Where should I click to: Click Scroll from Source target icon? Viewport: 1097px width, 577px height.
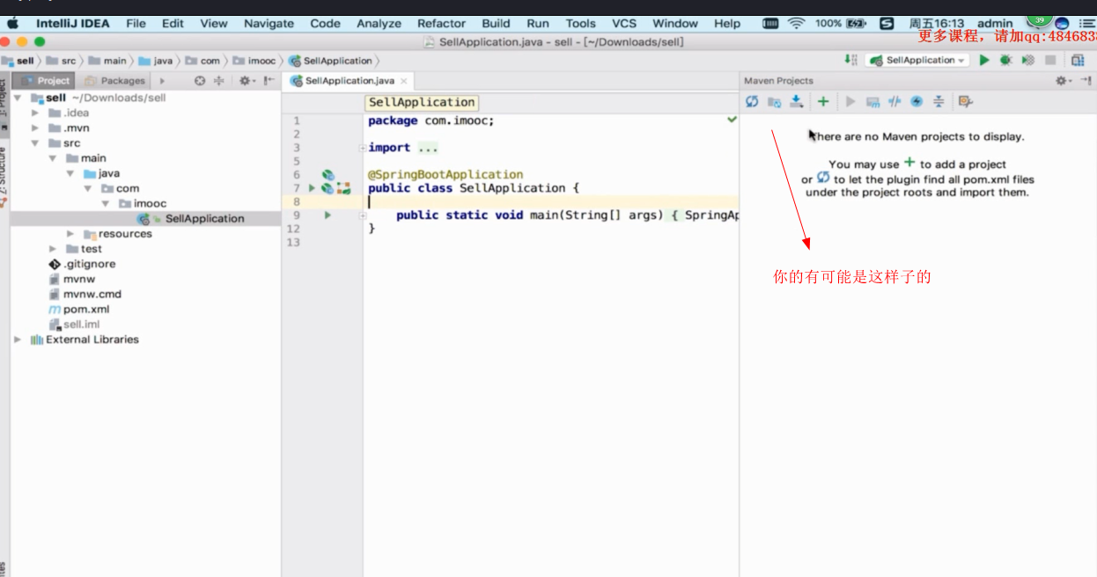[200, 81]
